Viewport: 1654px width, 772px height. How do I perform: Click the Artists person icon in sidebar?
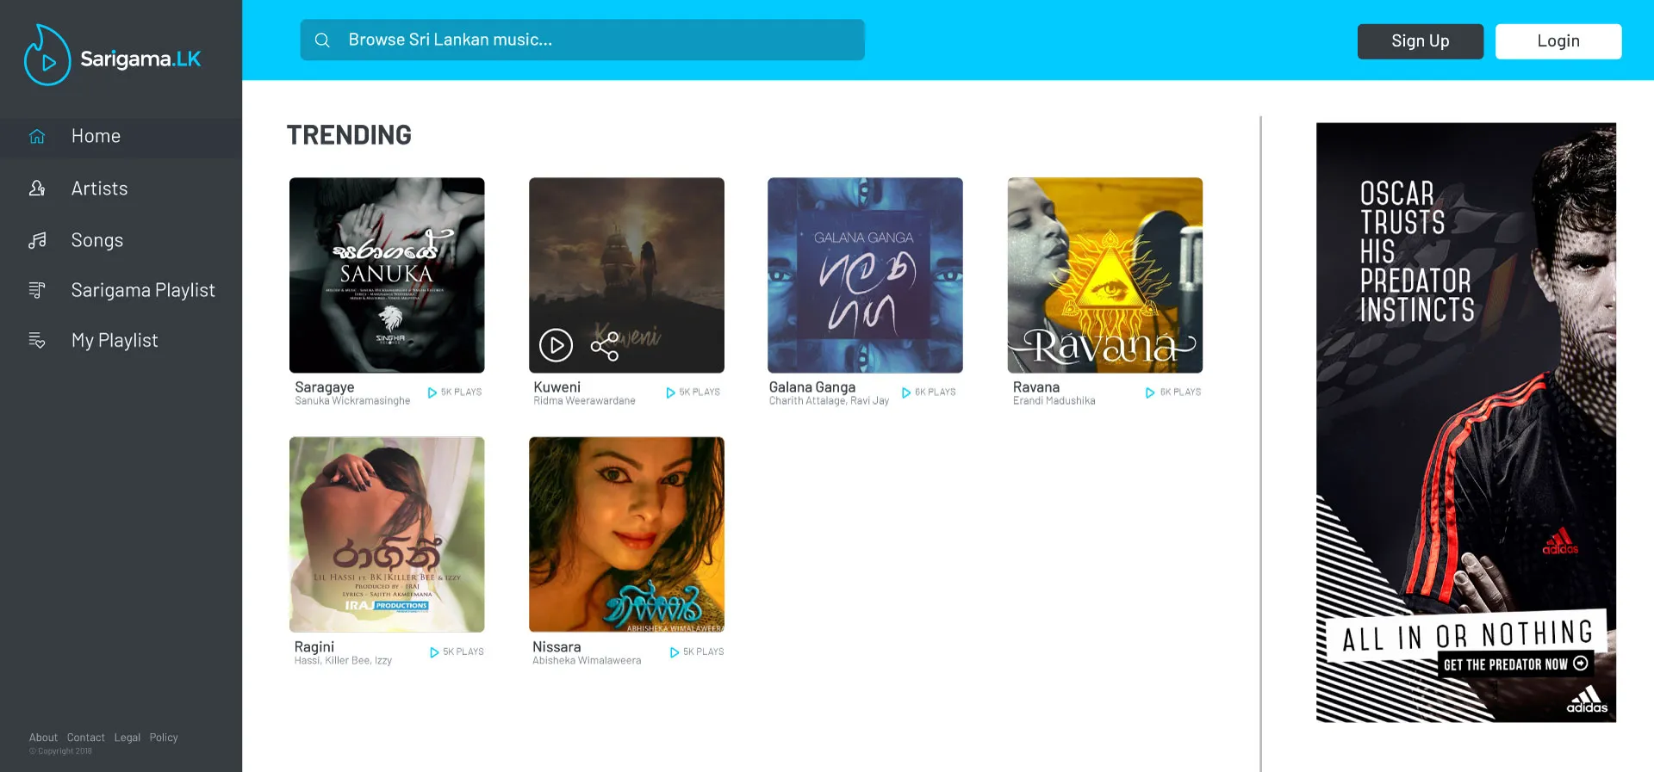click(37, 188)
